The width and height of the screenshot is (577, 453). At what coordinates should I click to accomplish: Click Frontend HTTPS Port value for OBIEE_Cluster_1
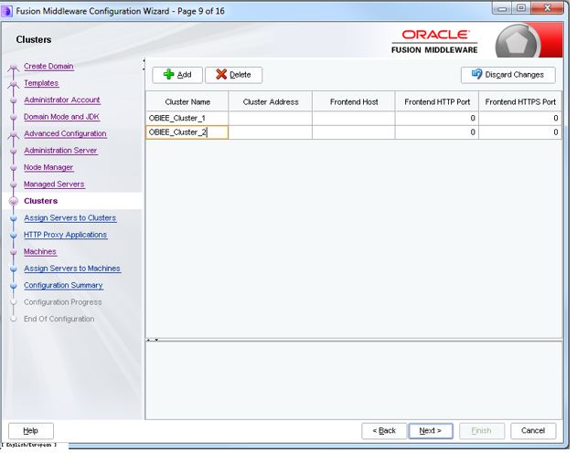click(x=520, y=119)
